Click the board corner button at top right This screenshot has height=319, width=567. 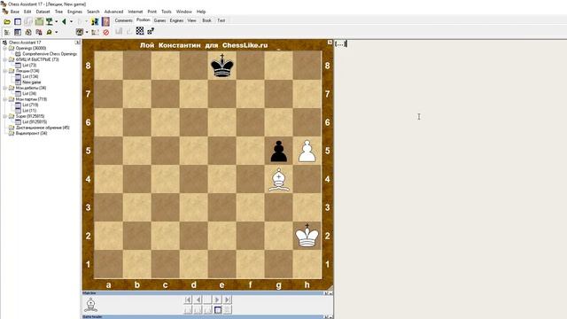(330, 43)
